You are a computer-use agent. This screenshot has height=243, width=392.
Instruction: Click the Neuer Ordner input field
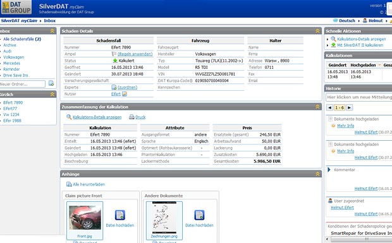point(22,84)
